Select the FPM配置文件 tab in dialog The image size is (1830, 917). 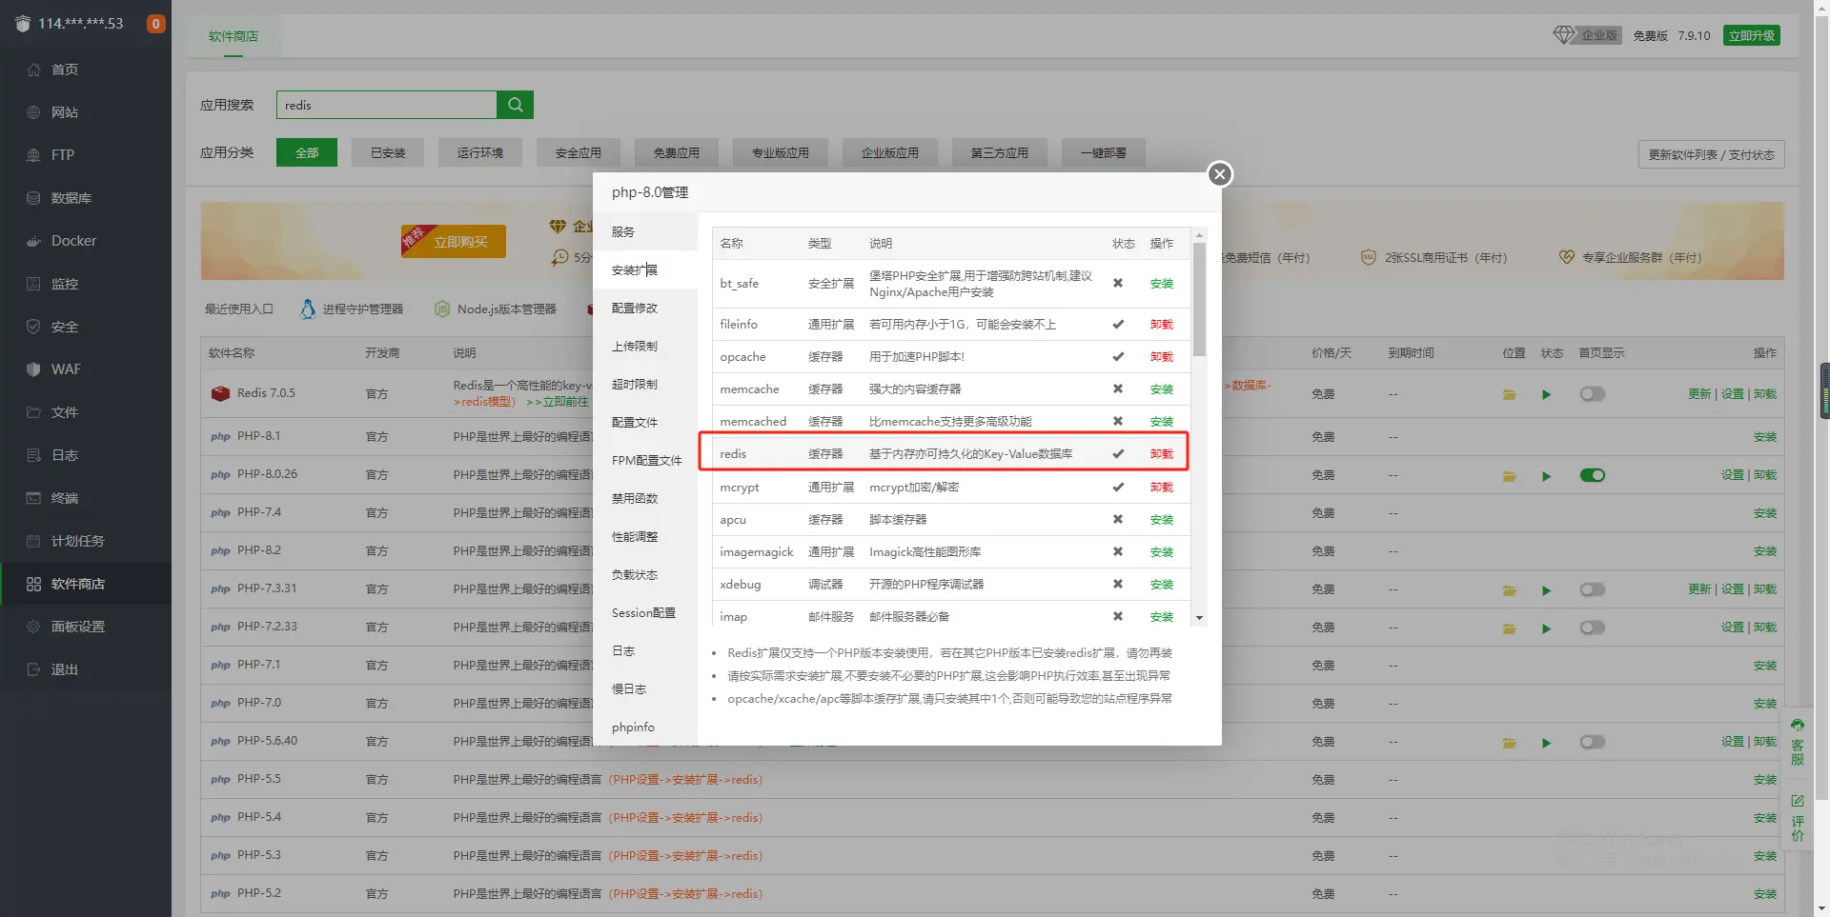[x=645, y=460]
